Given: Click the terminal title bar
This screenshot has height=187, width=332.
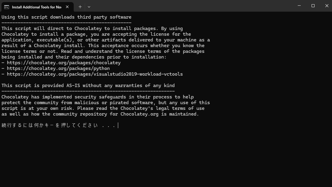Looking at the screenshot, I should point(180,6).
